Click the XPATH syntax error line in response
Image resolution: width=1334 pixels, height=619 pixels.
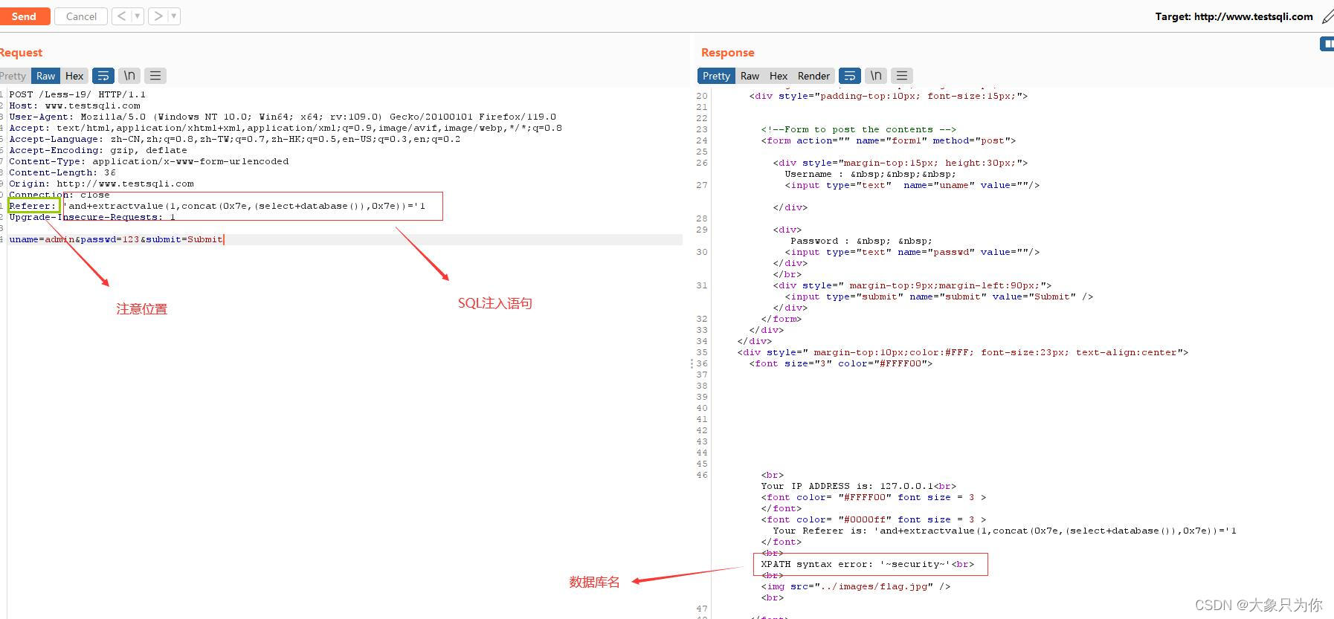pos(867,564)
